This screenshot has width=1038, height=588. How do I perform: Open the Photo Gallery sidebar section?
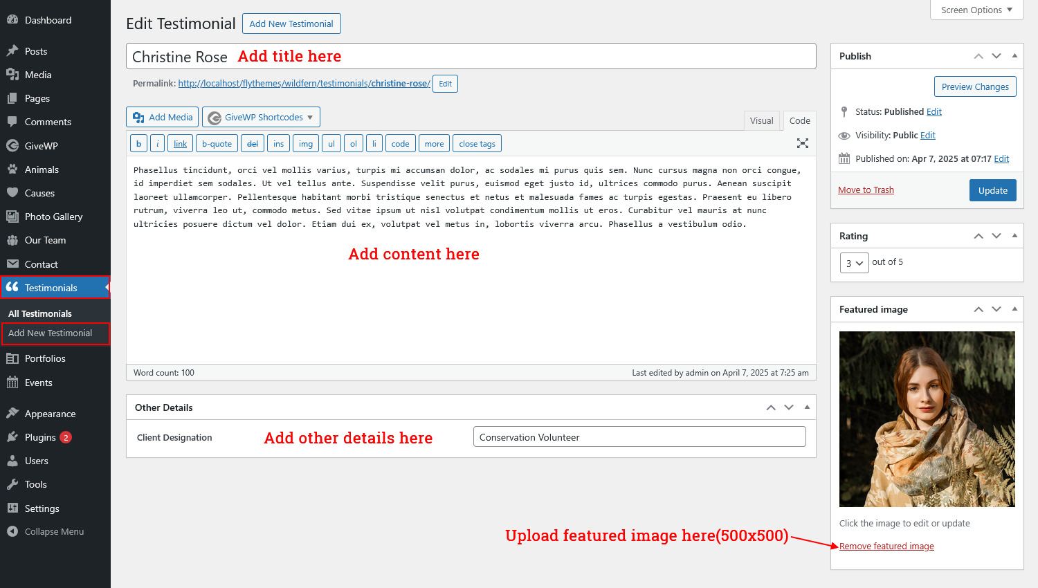pyautogui.click(x=53, y=217)
